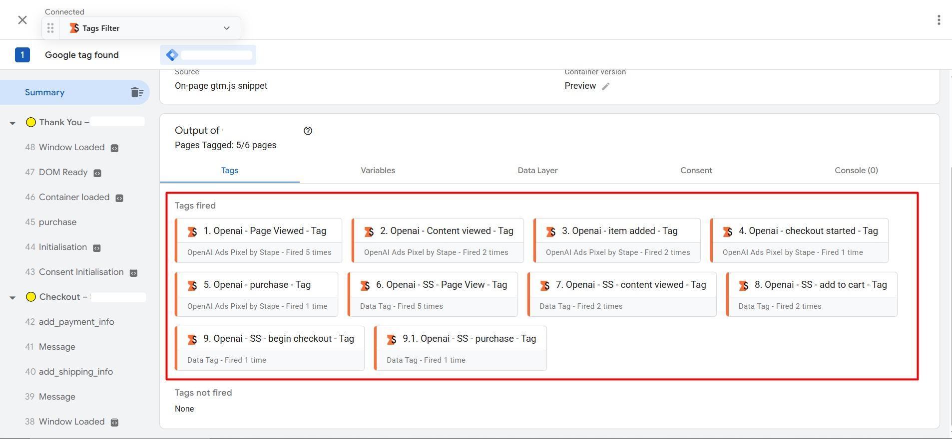Click Pages Tagged: 5/6 pages text

pyautogui.click(x=225, y=145)
